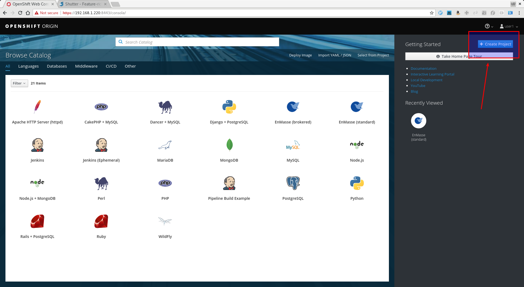The image size is (524, 287).
Task: Open the Django + PostgreSQL template
Action: click(x=229, y=112)
